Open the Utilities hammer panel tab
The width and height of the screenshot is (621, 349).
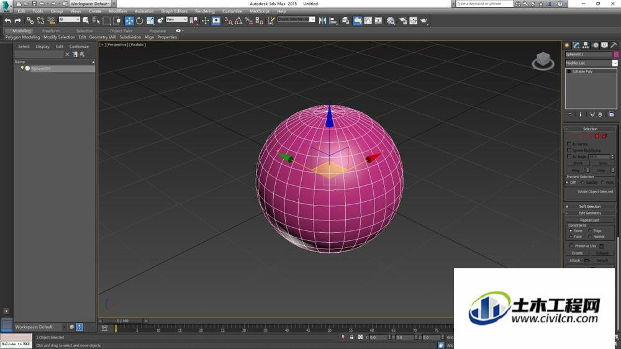coord(614,45)
